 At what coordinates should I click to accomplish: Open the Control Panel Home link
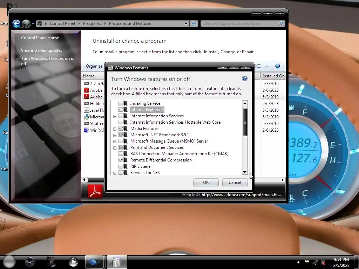click(x=40, y=38)
